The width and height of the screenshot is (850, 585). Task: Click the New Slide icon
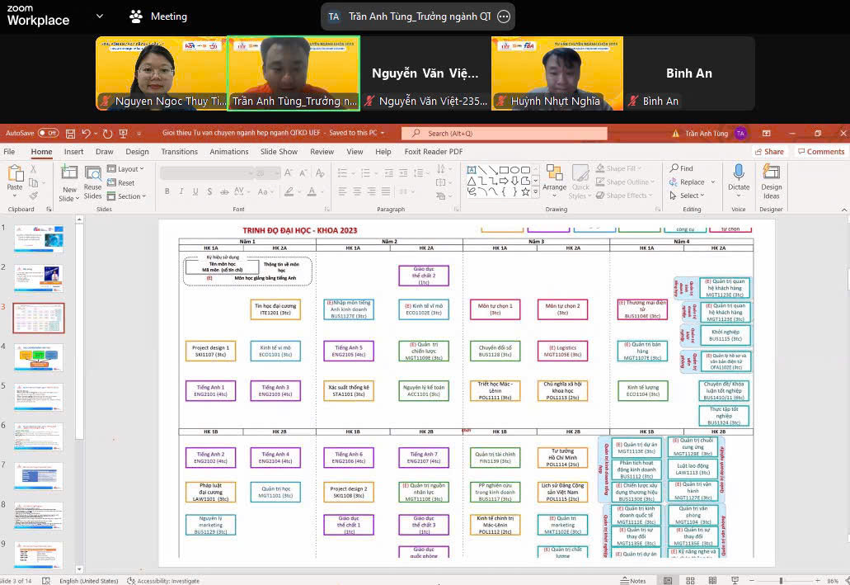(68, 173)
